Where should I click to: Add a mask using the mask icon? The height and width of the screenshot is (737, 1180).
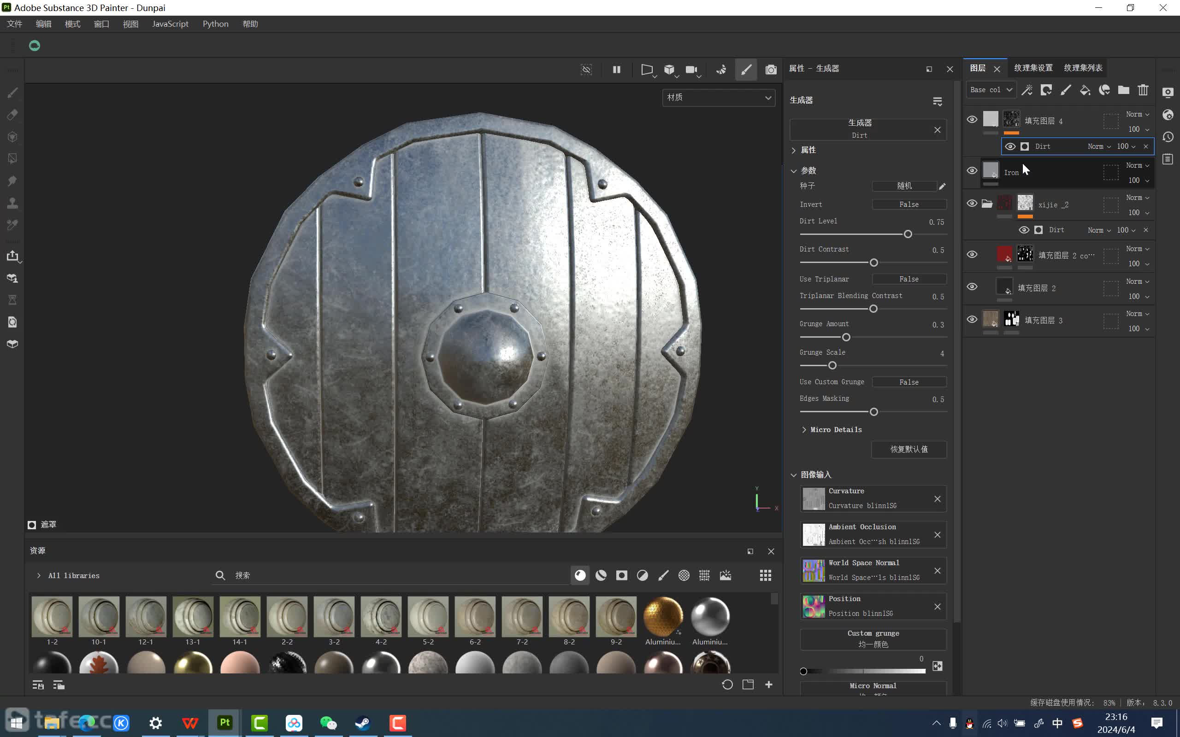point(1046,90)
